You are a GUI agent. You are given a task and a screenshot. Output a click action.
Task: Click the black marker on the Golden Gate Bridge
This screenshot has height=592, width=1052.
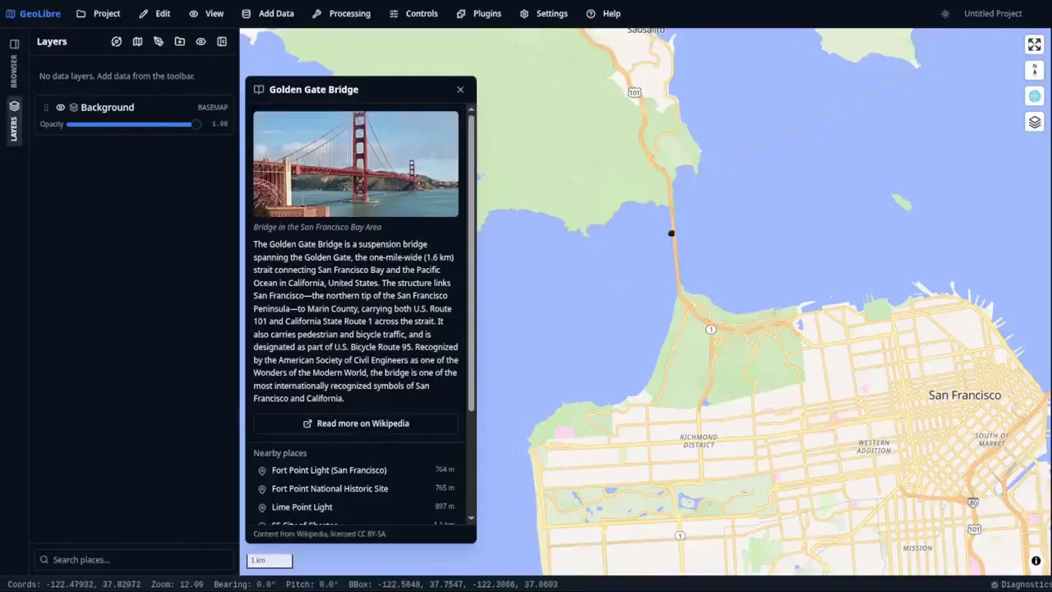(671, 234)
